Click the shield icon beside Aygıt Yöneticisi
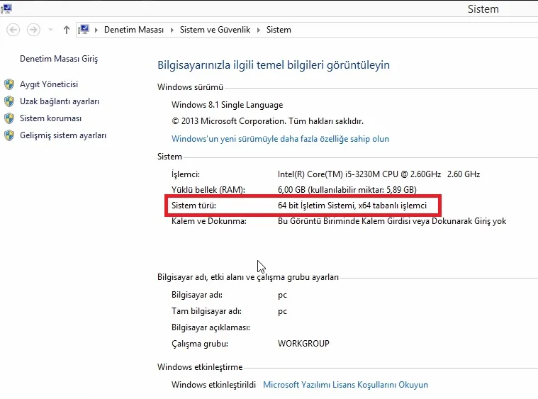Screen dimensions: 538x399 9,84
